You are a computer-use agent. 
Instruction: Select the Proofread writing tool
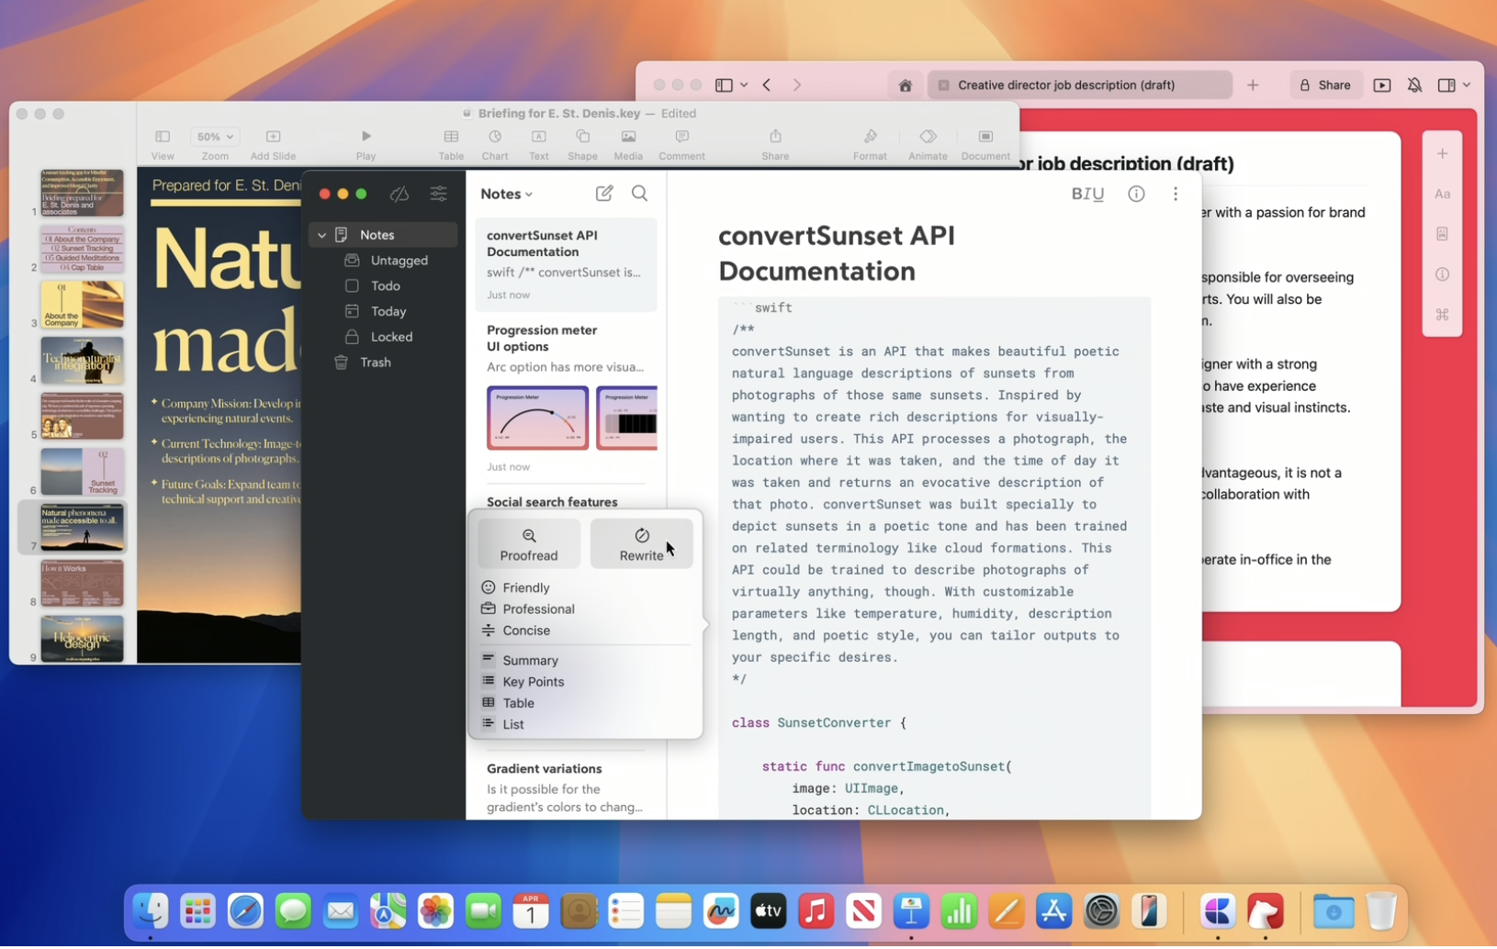528,544
